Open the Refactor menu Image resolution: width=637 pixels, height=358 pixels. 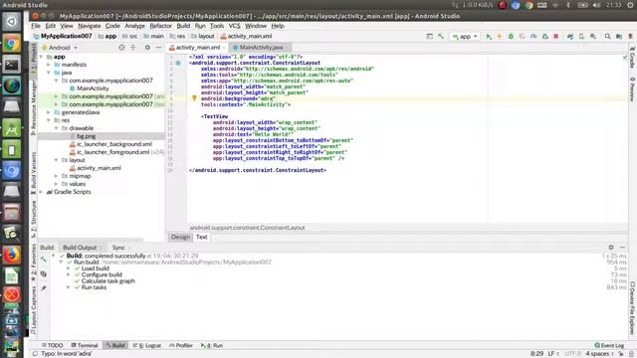coord(161,26)
